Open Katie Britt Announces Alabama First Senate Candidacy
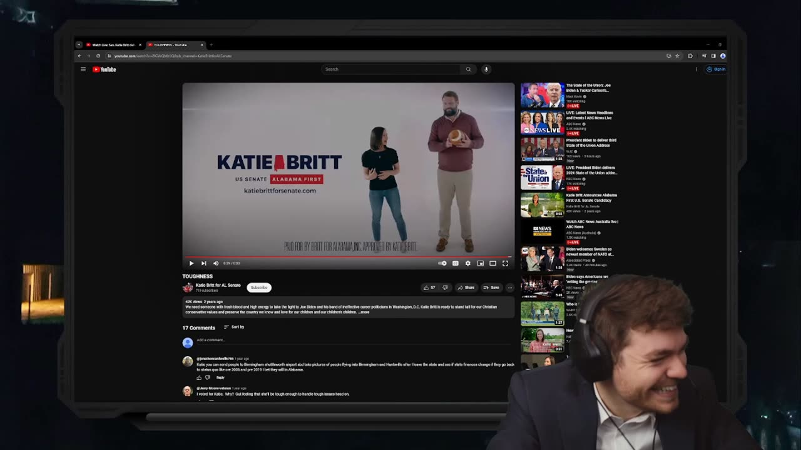Screen dimensions: 801x450 pos(569,205)
